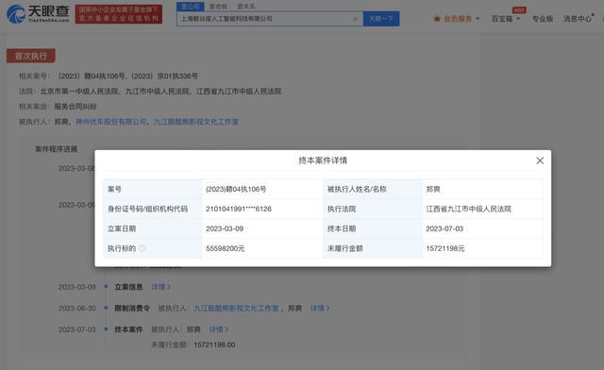Image resolution: width=604 pixels, height=370 pixels.
Task: Close the 终本案件详情 dialog
Action: click(x=540, y=160)
